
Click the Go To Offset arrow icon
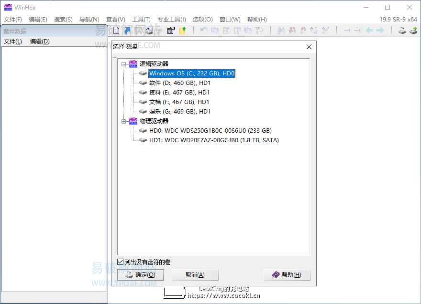(347, 30)
